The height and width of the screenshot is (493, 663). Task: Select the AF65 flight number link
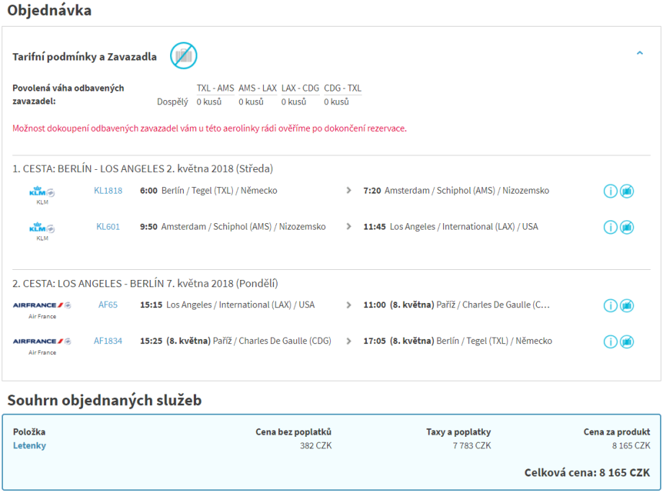click(108, 305)
